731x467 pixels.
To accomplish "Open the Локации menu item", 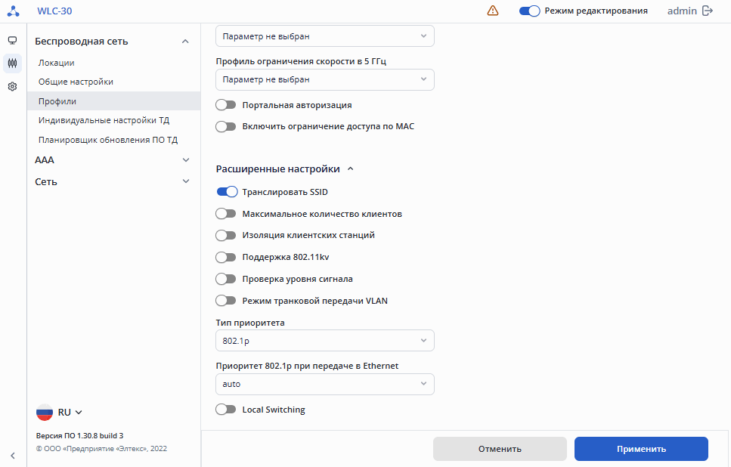I will [57, 63].
